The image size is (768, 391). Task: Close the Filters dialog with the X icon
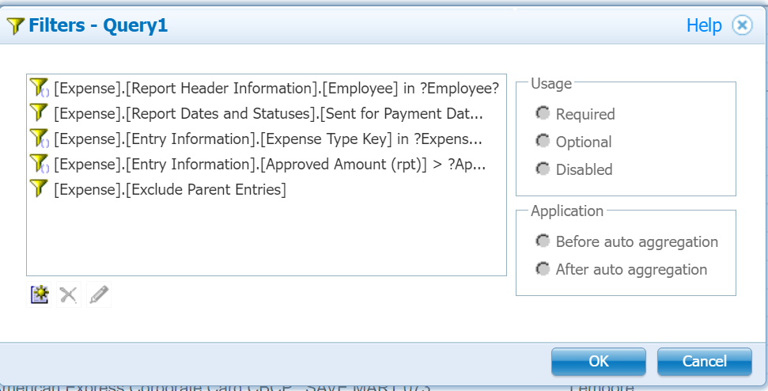pyautogui.click(x=742, y=25)
